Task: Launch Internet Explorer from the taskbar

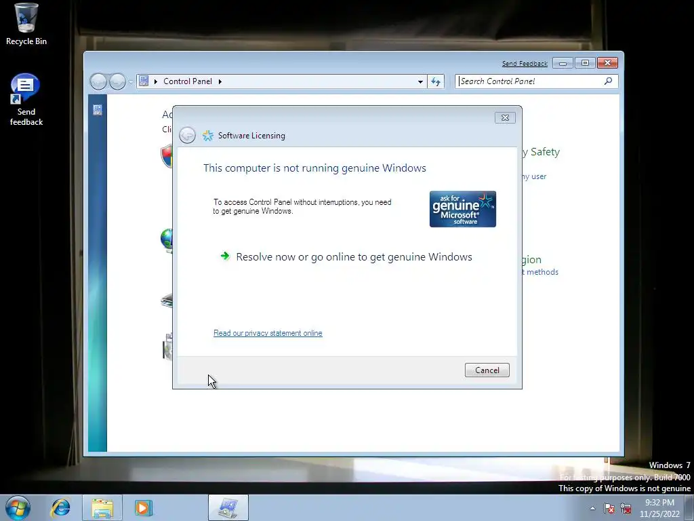Action: pos(60,507)
